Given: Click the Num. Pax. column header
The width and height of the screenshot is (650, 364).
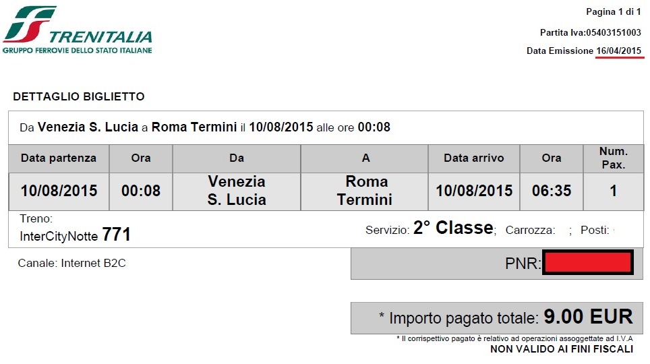Looking at the screenshot, I should (x=614, y=158).
